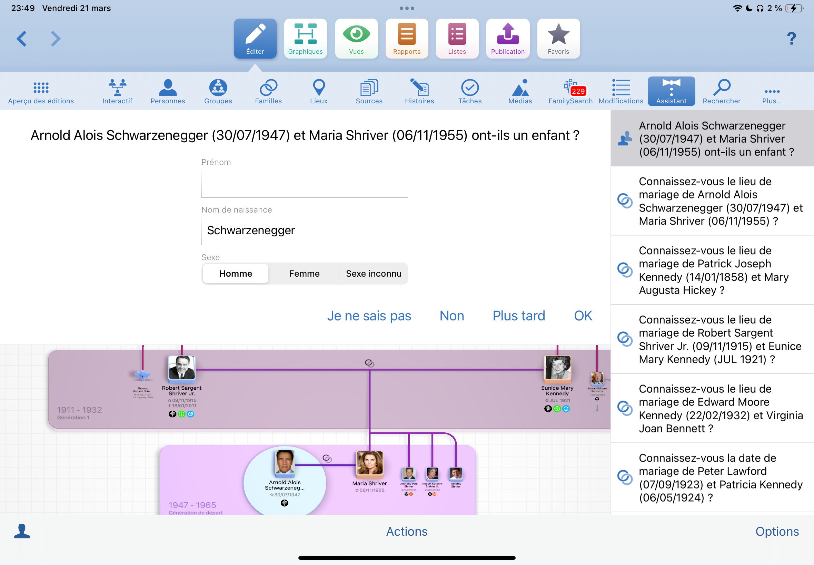This screenshot has width=814, height=565.
Task: Select Edward Moore Kennedy tree thumbnail
Action: [597, 378]
